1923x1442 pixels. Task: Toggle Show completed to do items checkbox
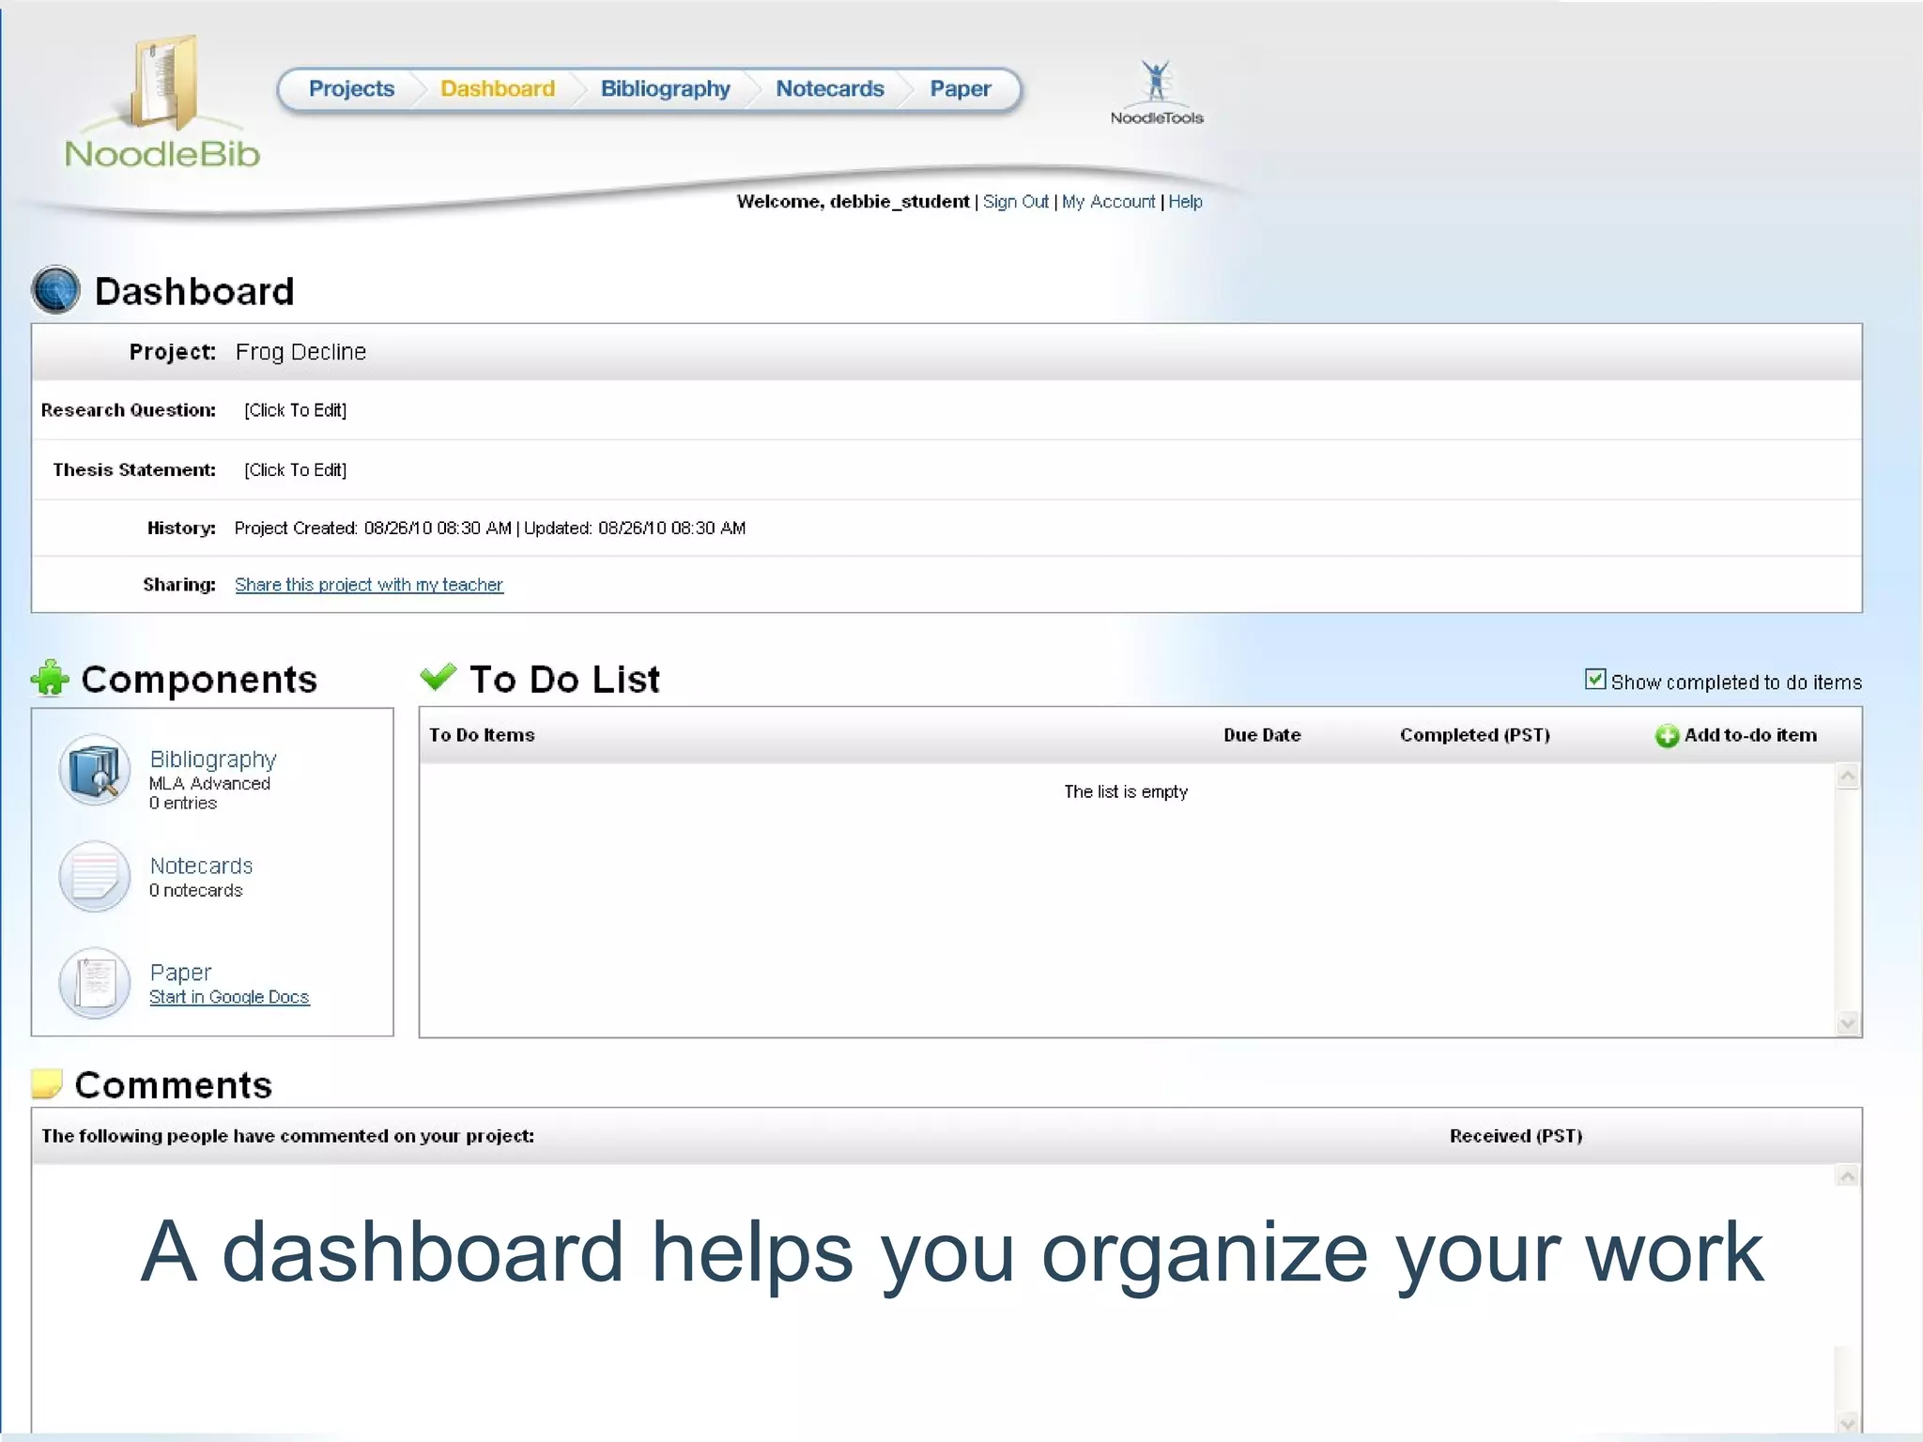tap(1594, 679)
